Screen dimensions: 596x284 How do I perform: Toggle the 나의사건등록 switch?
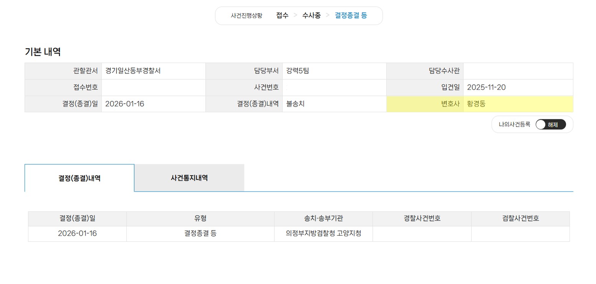coord(550,124)
